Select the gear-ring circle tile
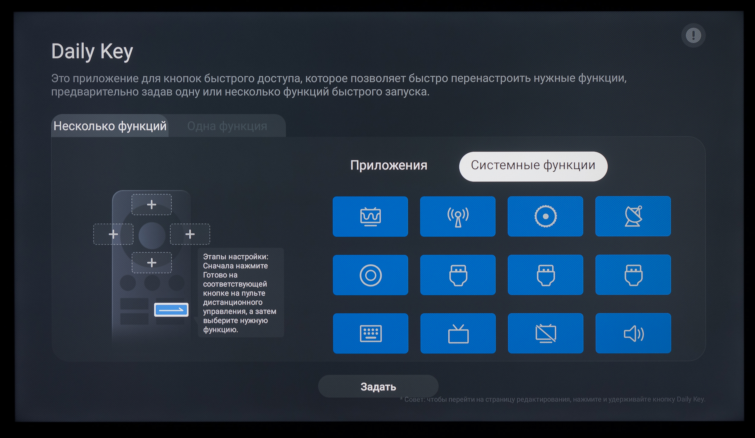The image size is (755, 438). (545, 216)
